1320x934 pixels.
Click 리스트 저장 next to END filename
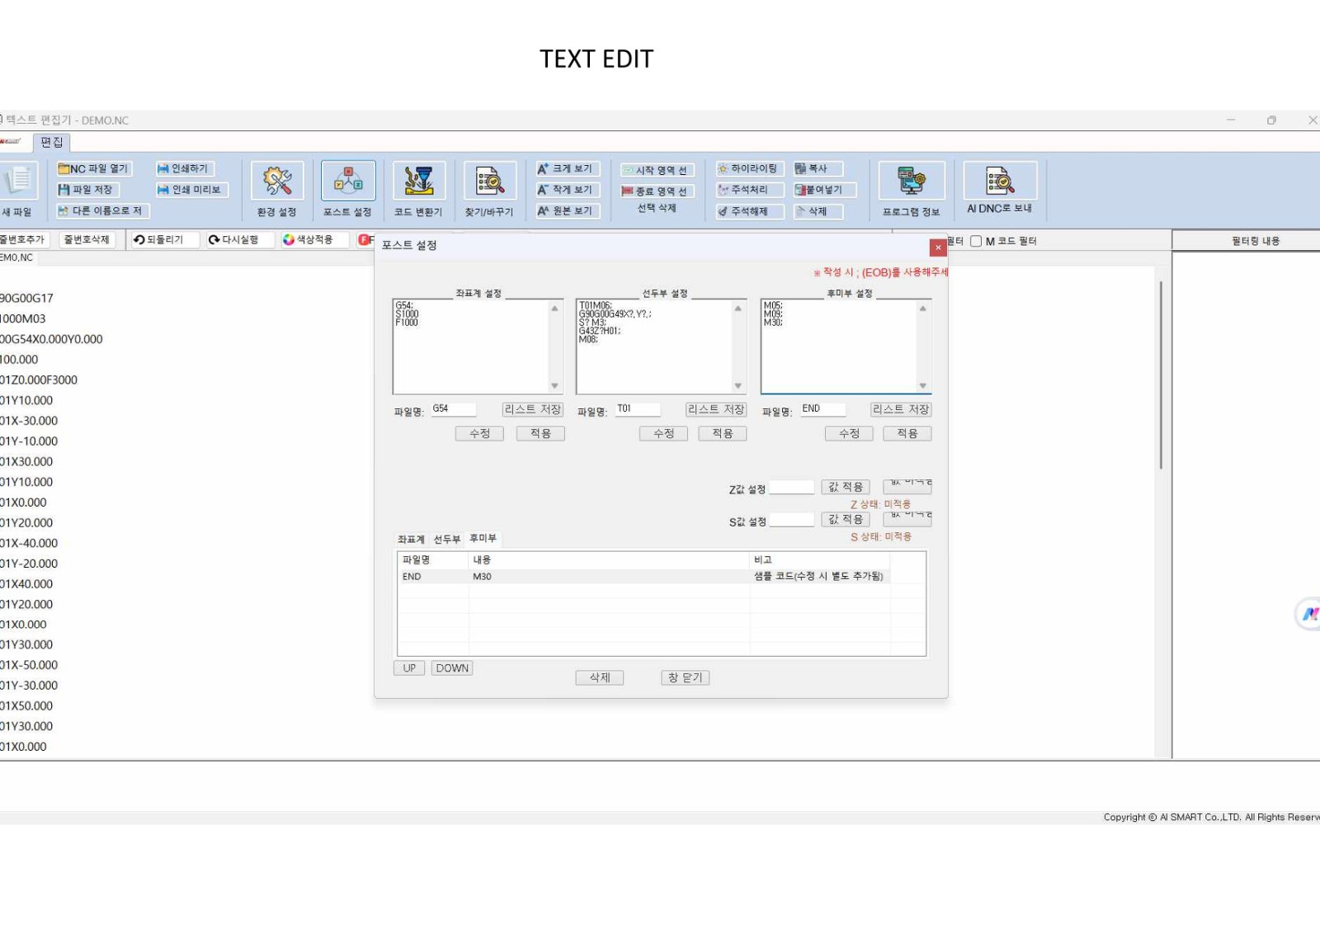point(901,409)
